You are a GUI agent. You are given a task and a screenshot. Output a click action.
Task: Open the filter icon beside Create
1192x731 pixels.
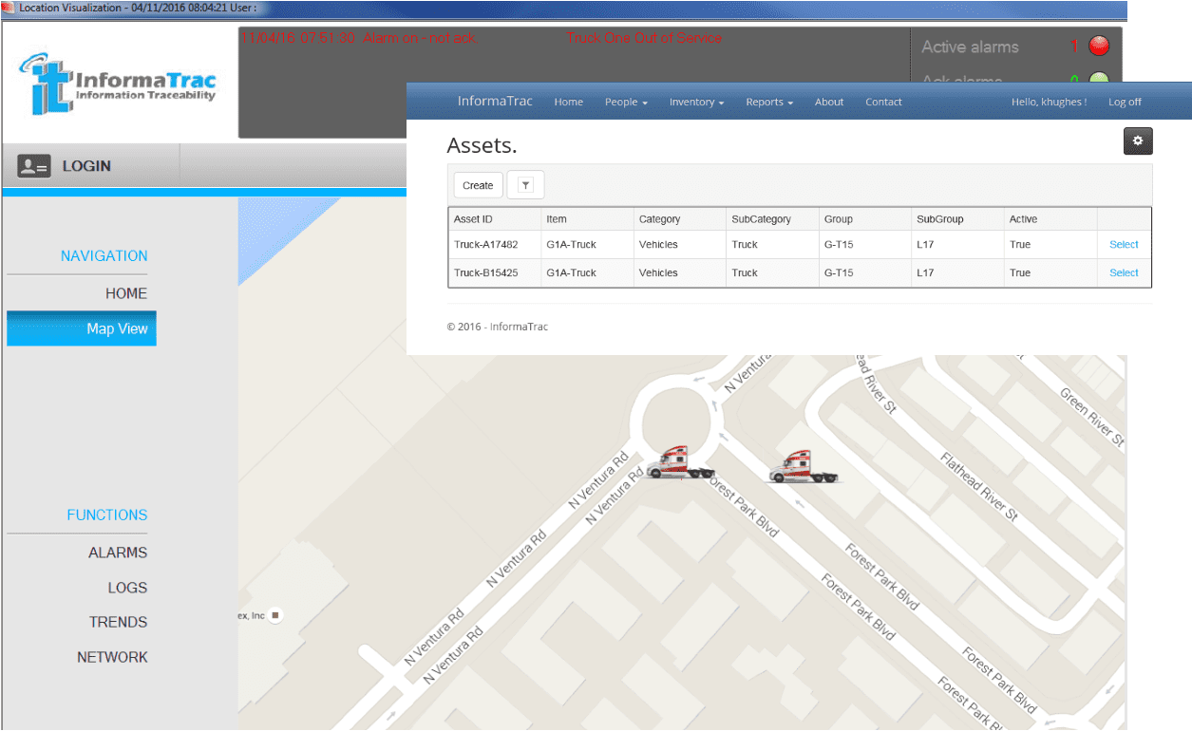point(525,184)
